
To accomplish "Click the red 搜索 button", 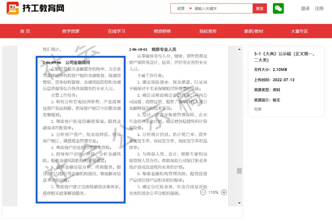I will 259,9.
